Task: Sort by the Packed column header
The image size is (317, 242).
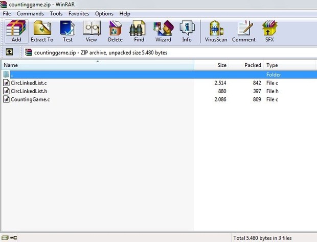Action: pos(246,65)
